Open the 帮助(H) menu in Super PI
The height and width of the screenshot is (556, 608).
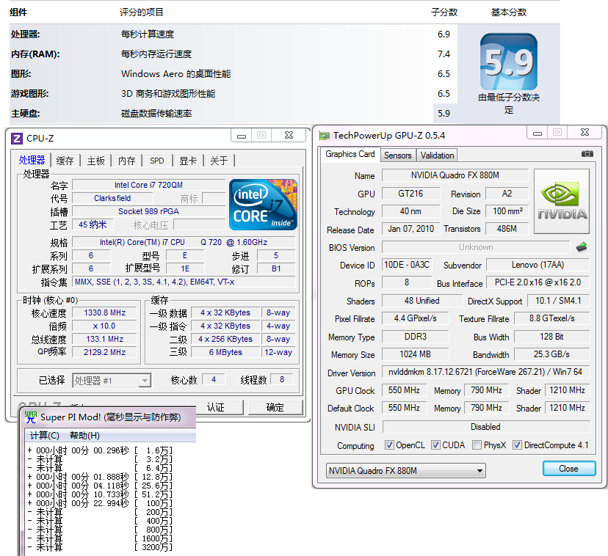[84, 436]
